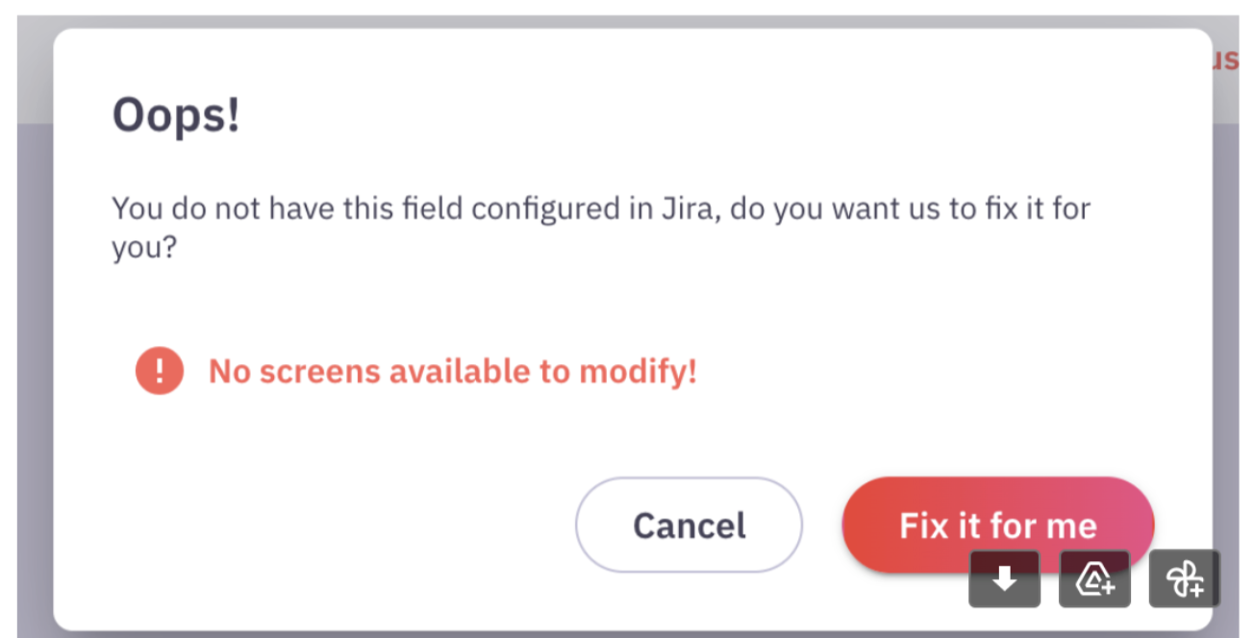Select the 'No screens available to modify!' text
Image resolution: width=1254 pixels, height=638 pixels.
click(452, 371)
